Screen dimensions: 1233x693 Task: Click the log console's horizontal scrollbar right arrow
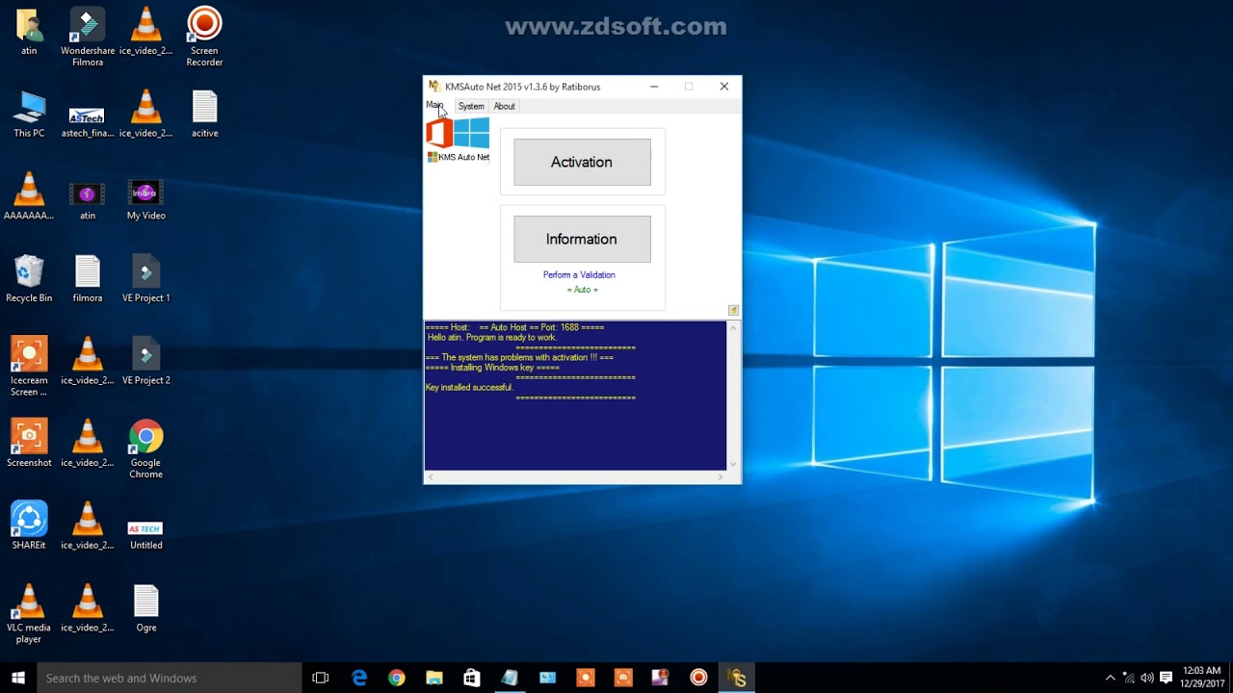(720, 477)
